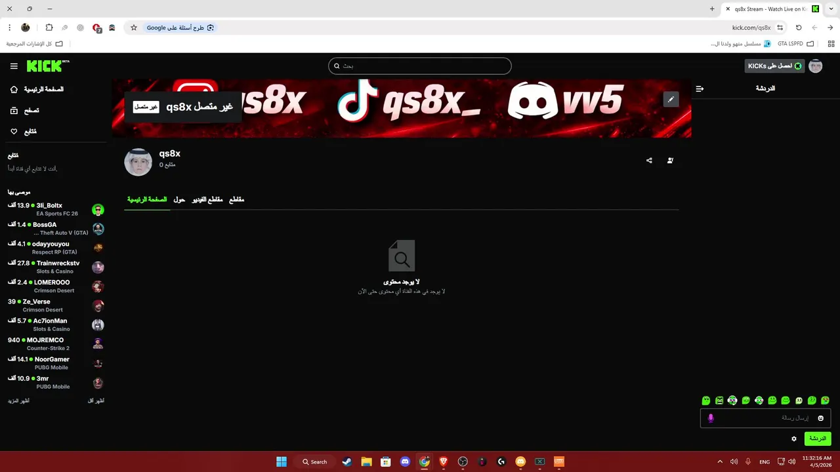This screenshot has height=472, width=840.
Task: Show hidden system tray icons
Action: point(720,462)
